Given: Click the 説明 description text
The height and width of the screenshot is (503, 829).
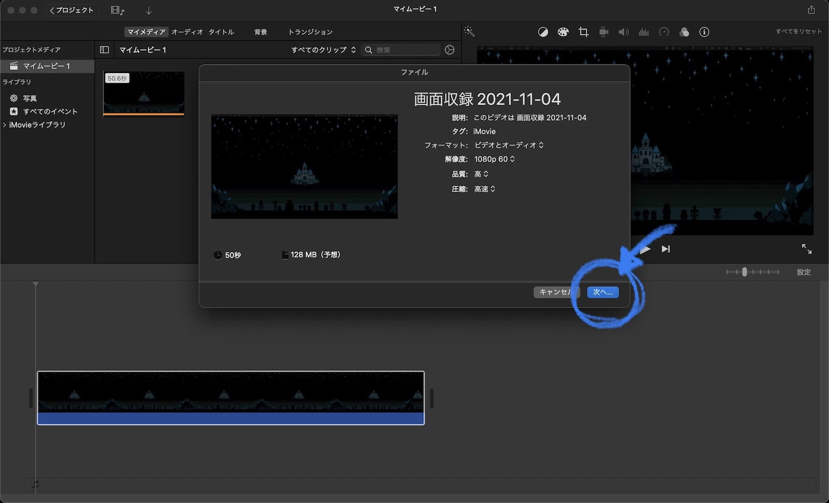Looking at the screenshot, I should [x=530, y=118].
